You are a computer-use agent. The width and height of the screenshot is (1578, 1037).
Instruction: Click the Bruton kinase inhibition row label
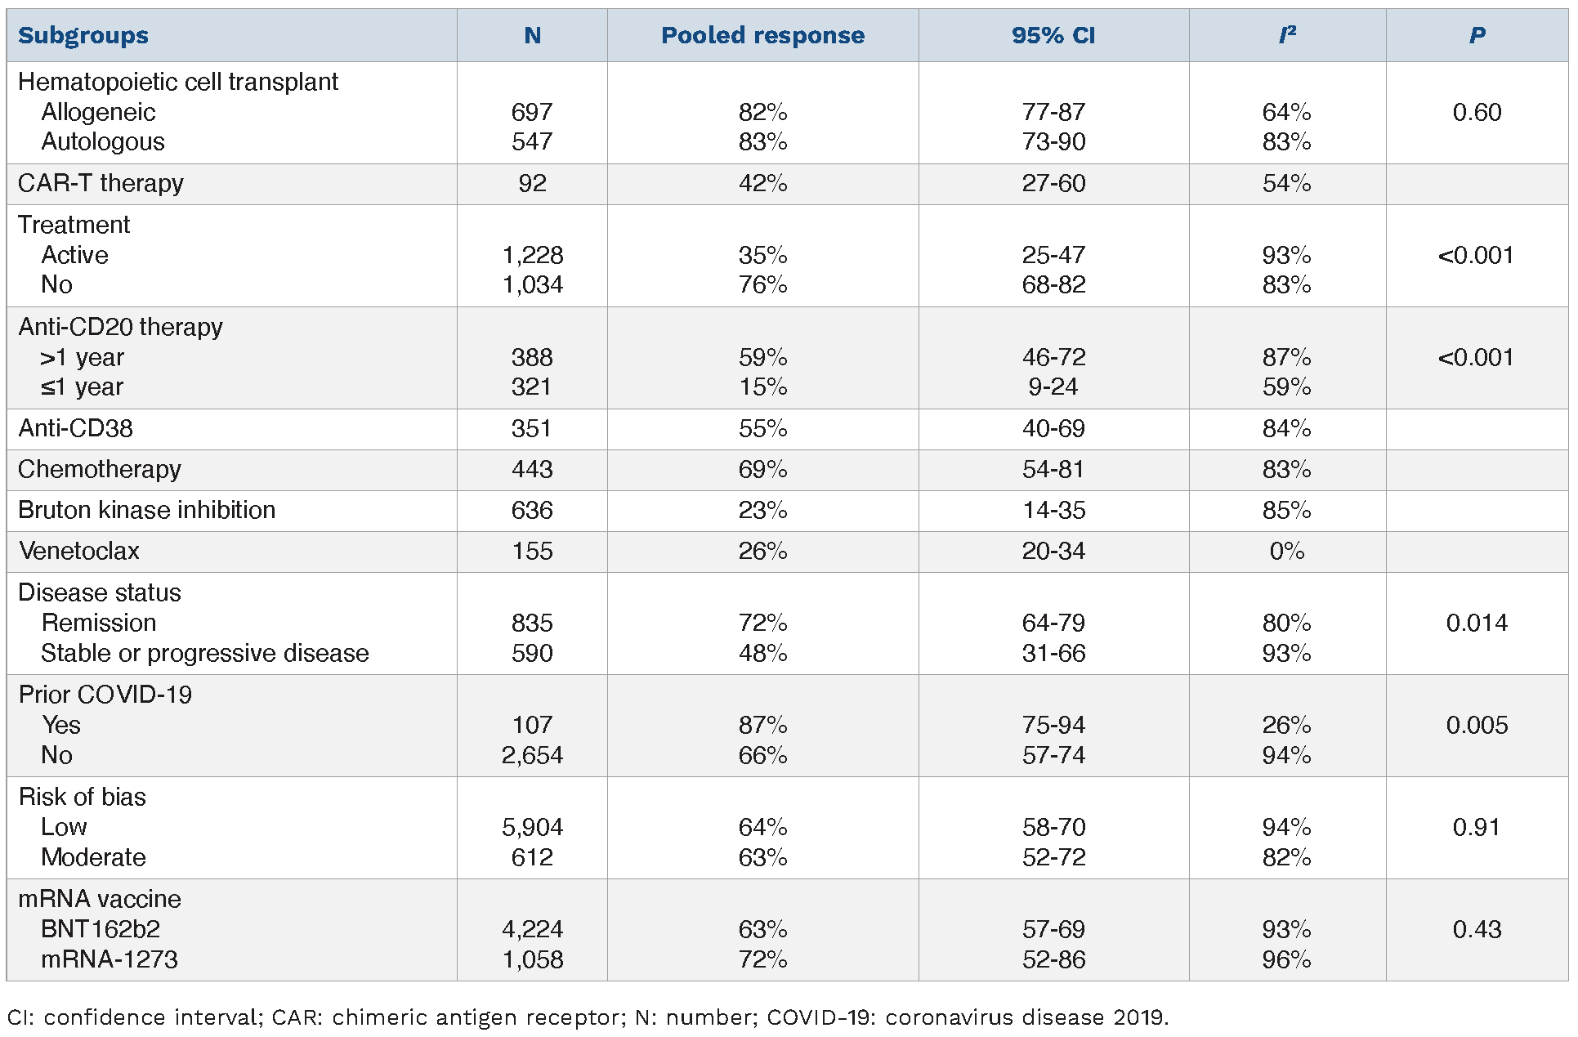pyautogui.click(x=146, y=510)
